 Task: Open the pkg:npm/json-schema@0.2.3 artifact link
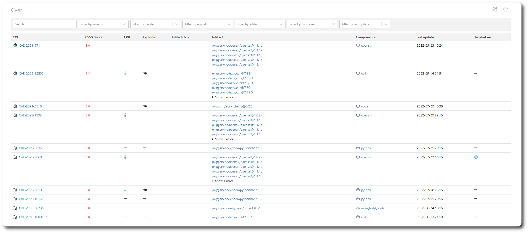click(232, 106)
